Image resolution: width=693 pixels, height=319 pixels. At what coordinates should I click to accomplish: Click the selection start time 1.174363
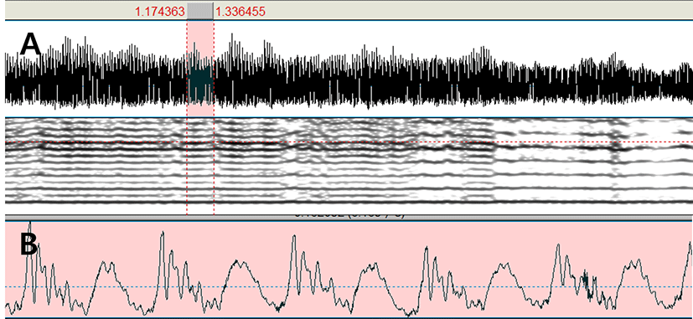tap(159, 12)
